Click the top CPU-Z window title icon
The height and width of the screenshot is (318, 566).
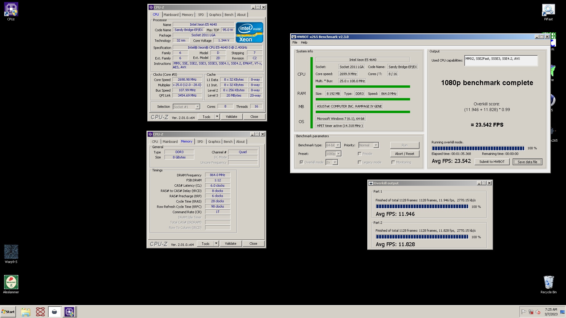151,7
